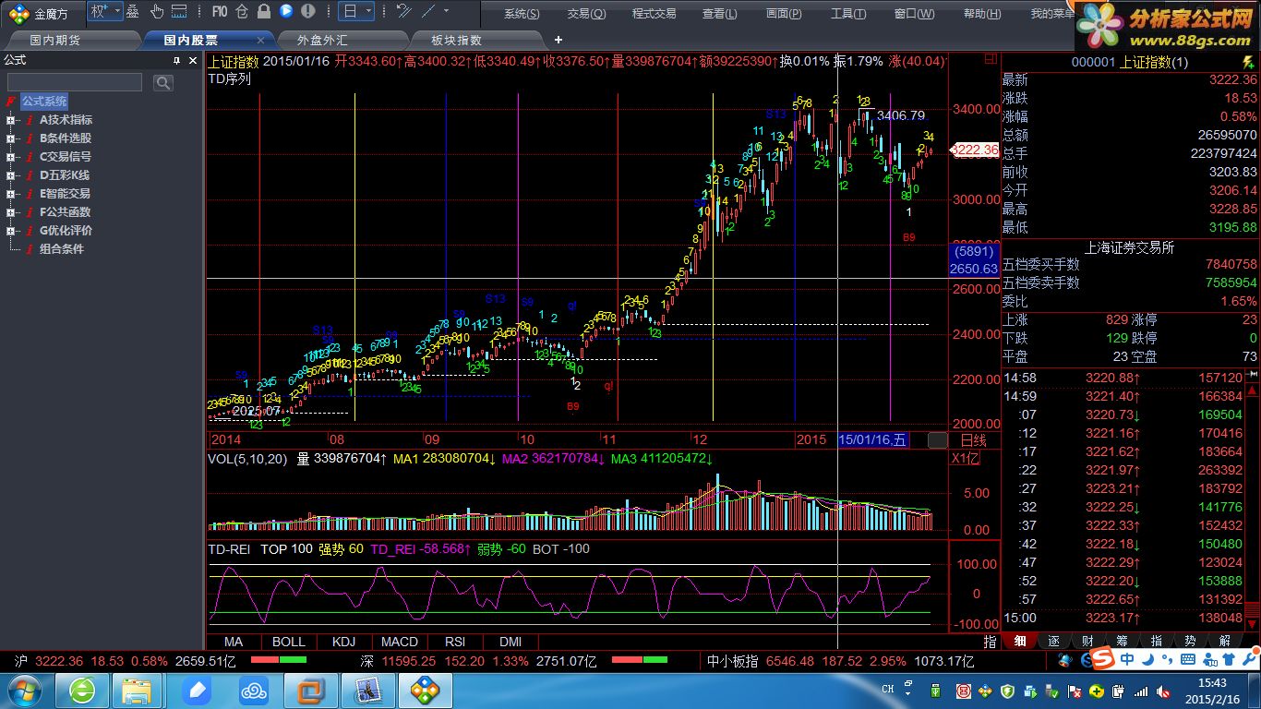Select the KDJ indicator tab
The image size is (1261, 709).
coord(343,642)
